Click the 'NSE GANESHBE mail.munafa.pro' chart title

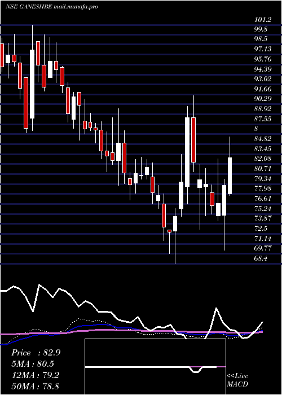pos(52,7)
